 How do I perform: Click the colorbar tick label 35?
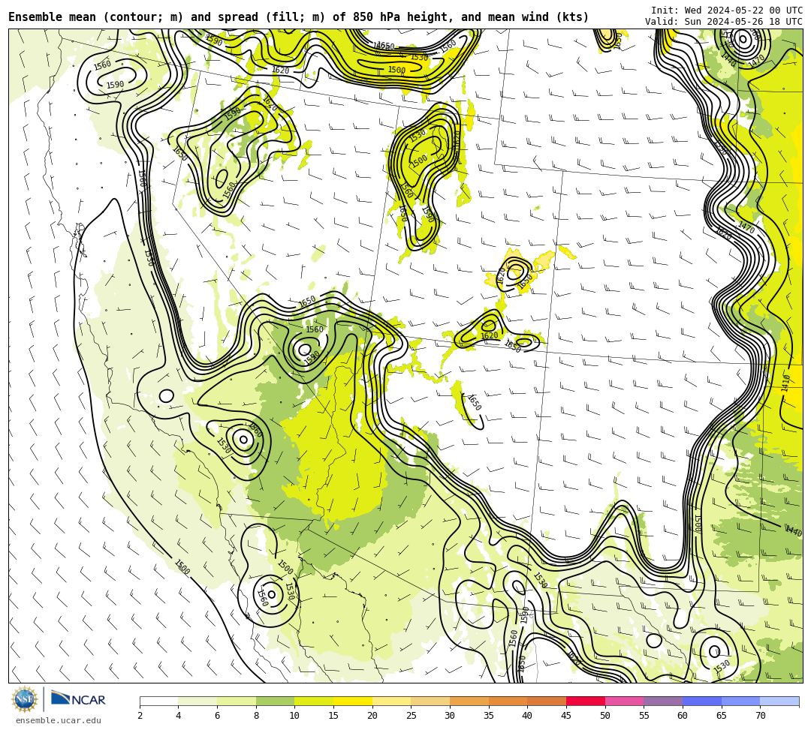[489, 716]
